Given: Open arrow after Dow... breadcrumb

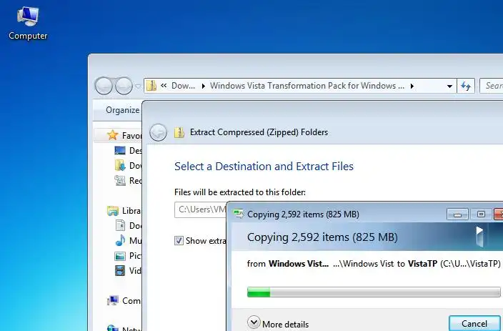Looking at the screenshot, I should click(204, 86).
